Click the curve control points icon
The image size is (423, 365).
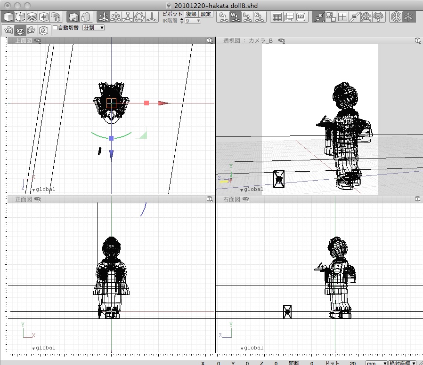click(366, 17)
